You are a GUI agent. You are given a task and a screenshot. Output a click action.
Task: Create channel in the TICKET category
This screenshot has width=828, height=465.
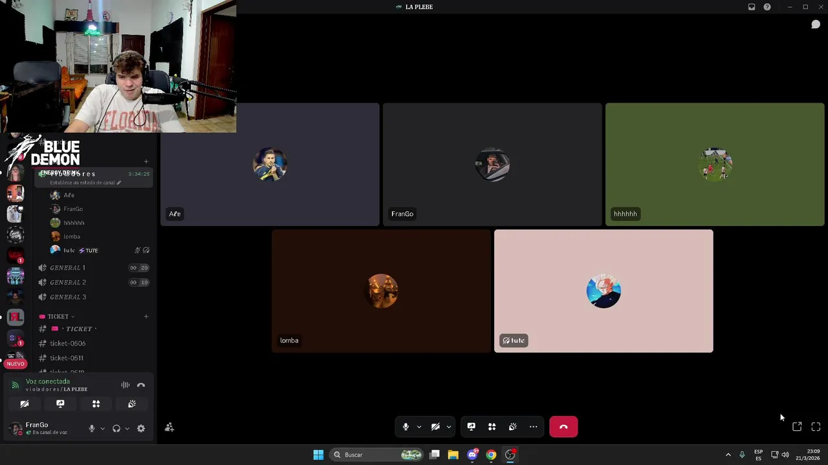click(x=146, y=316)
